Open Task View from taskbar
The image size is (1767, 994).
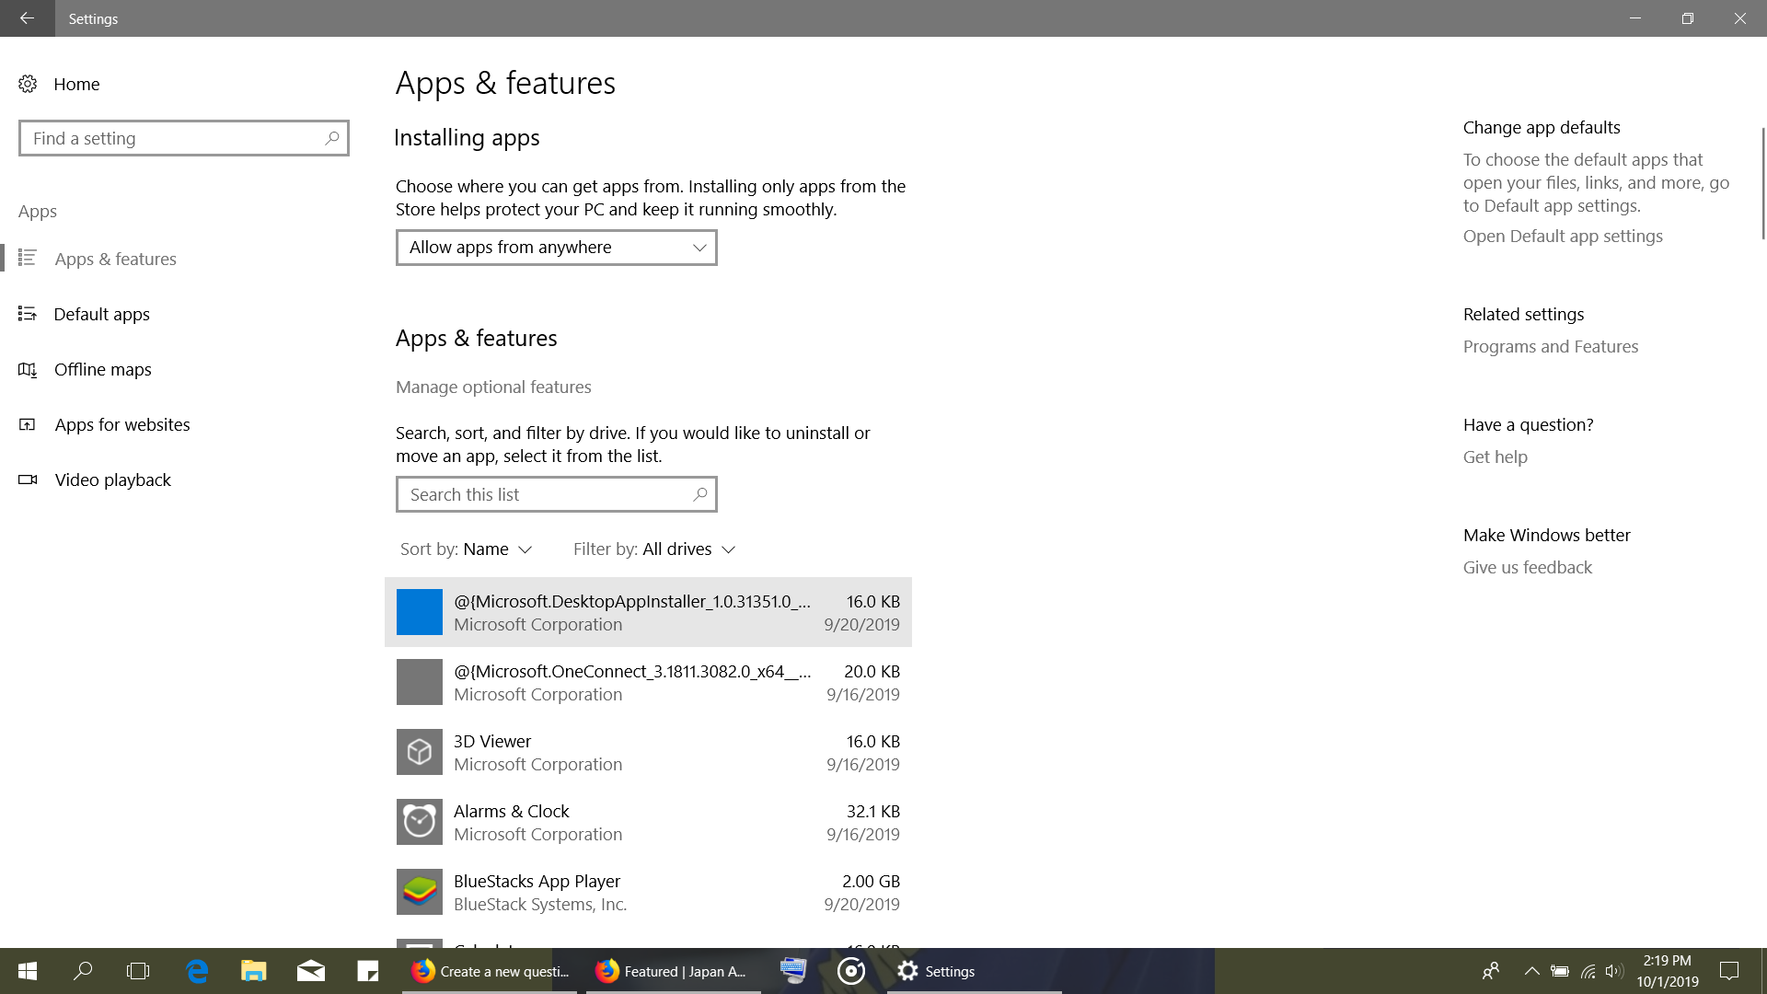138,971
